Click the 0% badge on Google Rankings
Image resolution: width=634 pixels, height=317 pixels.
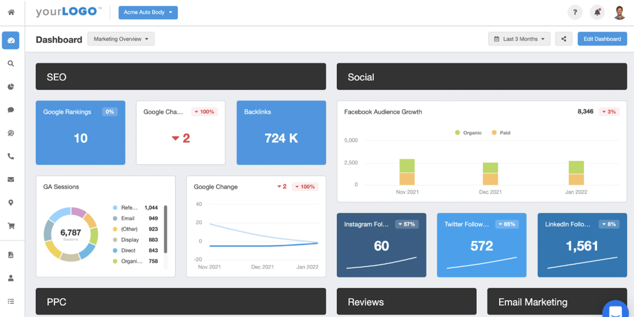[x=110, y=112]
